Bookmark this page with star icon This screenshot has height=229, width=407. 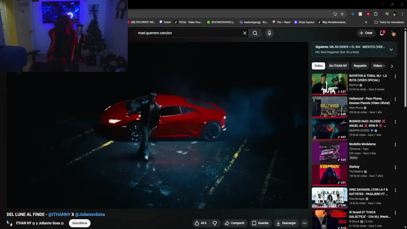coord(342,14)
